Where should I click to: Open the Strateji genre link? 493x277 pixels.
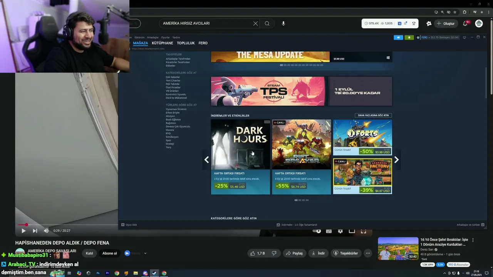tap(170, 144)
